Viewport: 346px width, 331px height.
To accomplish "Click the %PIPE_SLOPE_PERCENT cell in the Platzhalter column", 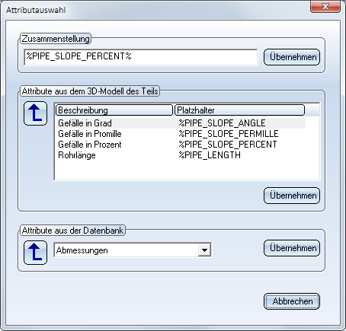I will [x=228, y=145].
